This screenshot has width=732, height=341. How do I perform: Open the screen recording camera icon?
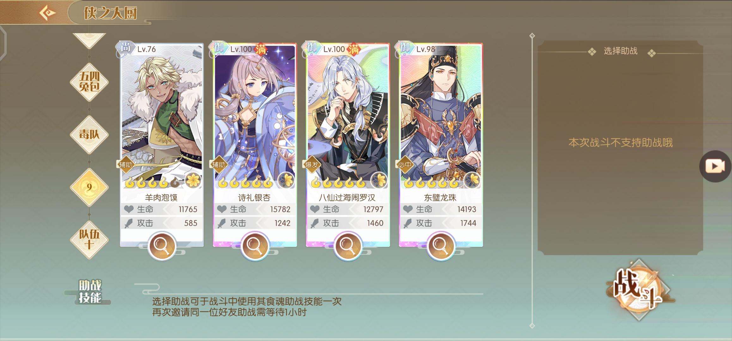tap(716, 166)
